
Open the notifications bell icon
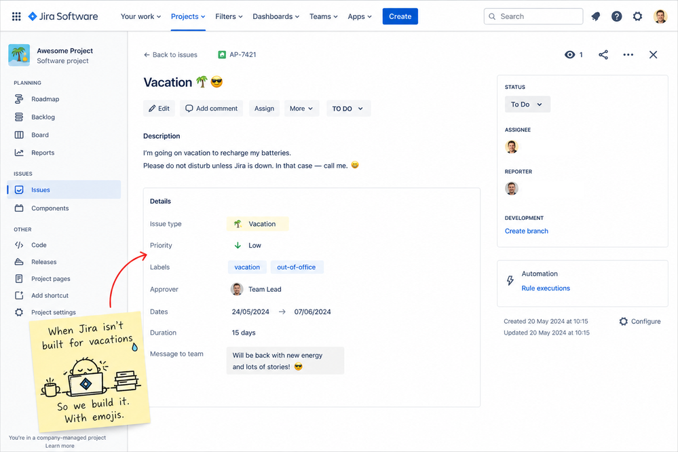pyautogui.click(x=596, y=16)
